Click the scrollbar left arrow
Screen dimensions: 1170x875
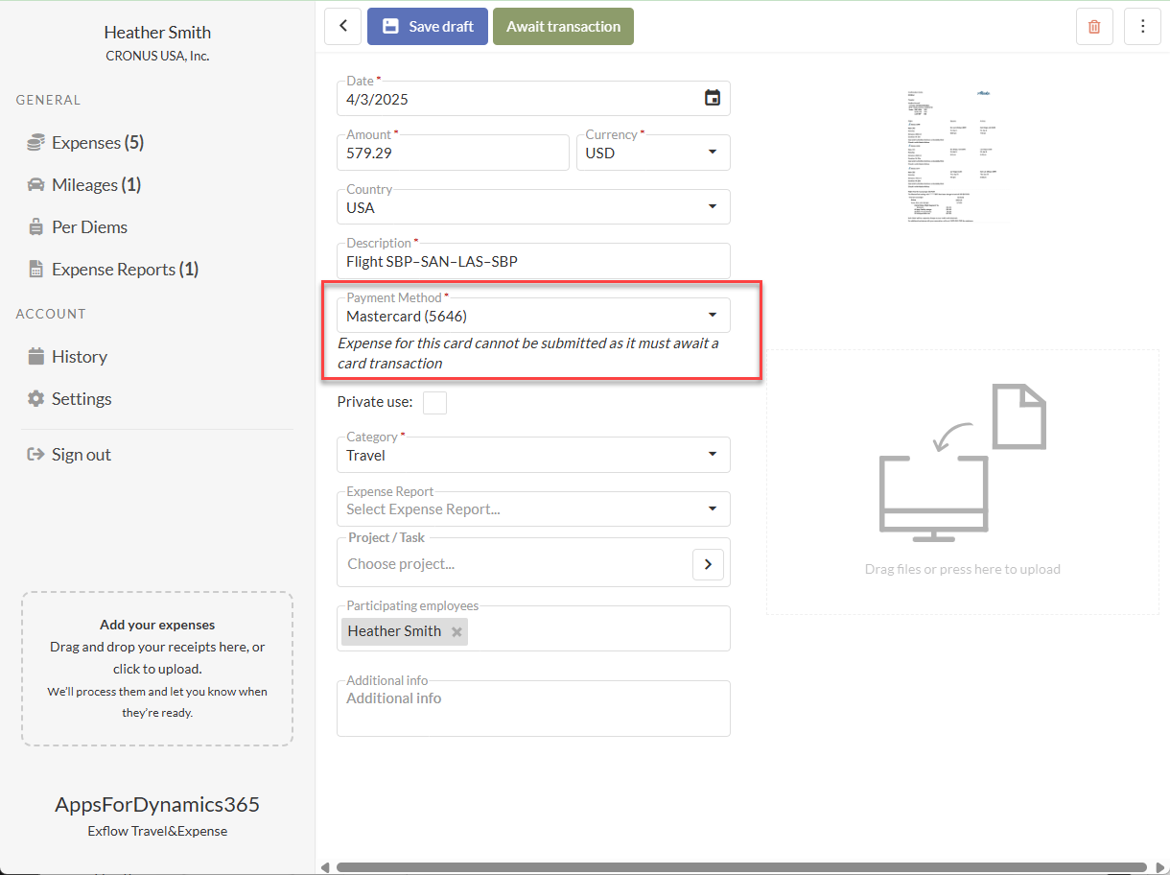[324, 867]
